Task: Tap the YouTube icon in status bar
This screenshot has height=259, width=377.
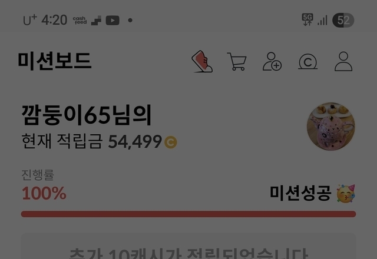Action: [x=113, y=21]
